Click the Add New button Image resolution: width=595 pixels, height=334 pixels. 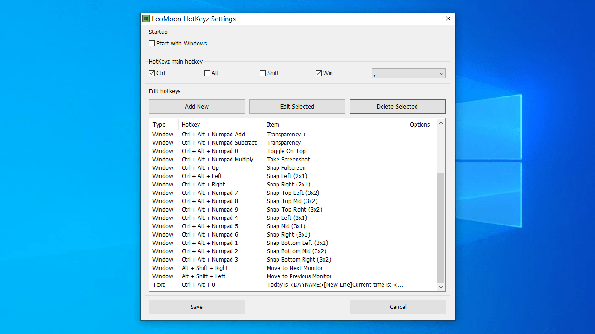pos(197,106)
